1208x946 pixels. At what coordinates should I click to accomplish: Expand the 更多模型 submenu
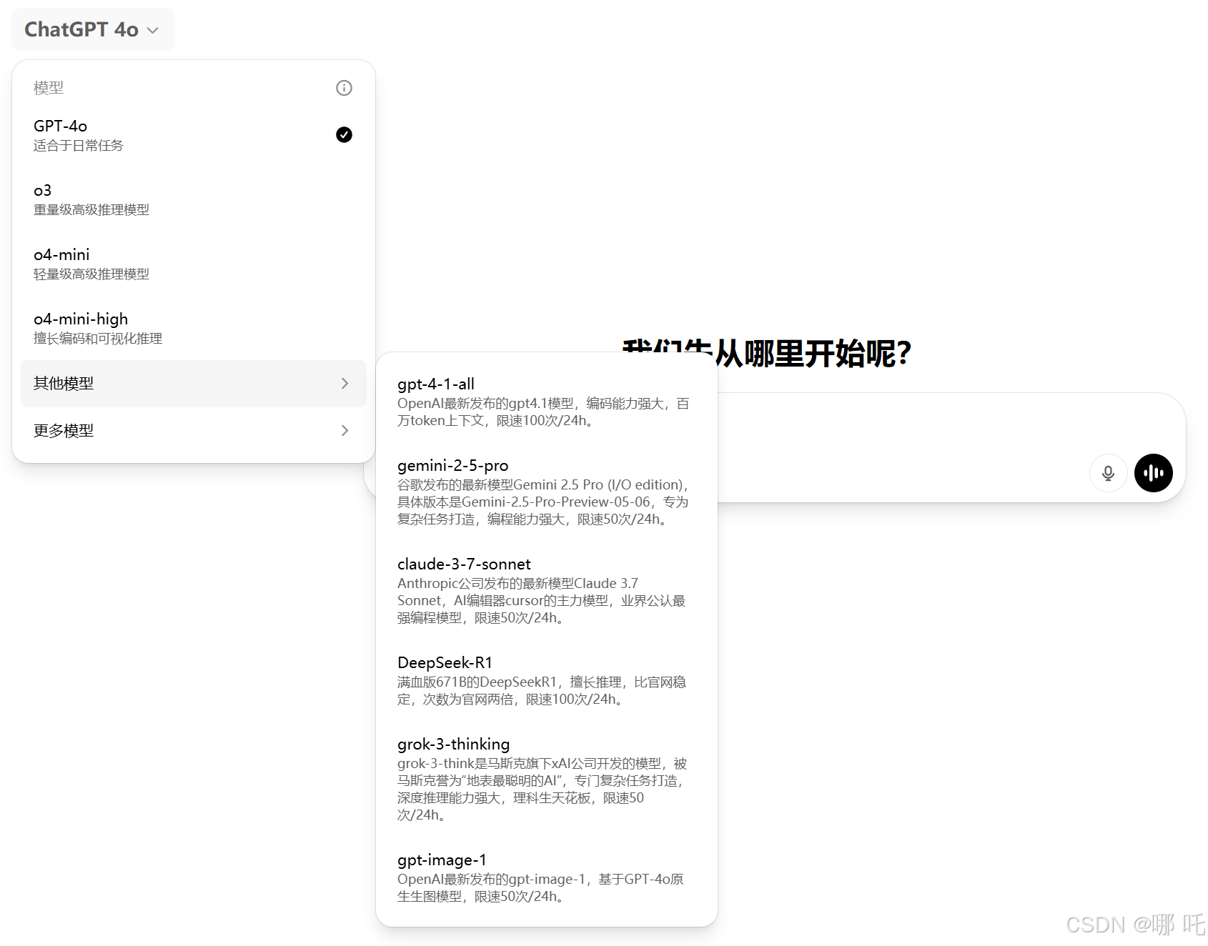point(193,431)
